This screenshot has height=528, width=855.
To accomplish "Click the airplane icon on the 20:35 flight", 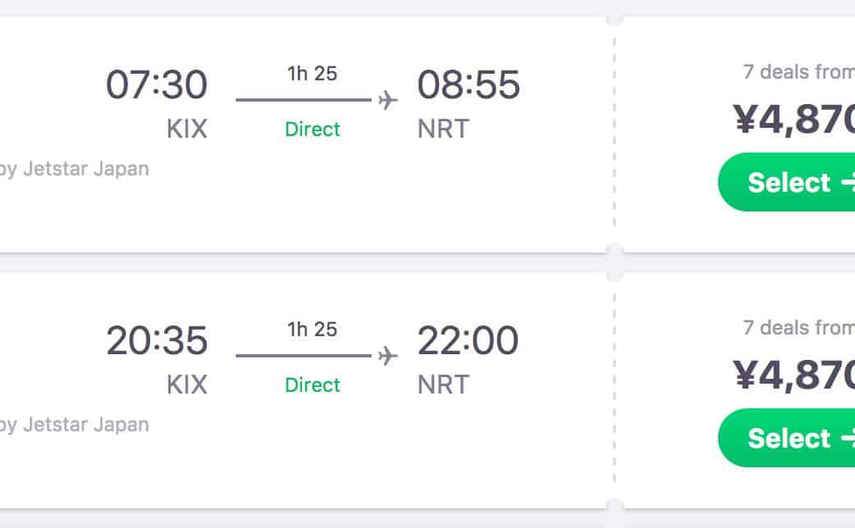I will [x=387, y=356].
